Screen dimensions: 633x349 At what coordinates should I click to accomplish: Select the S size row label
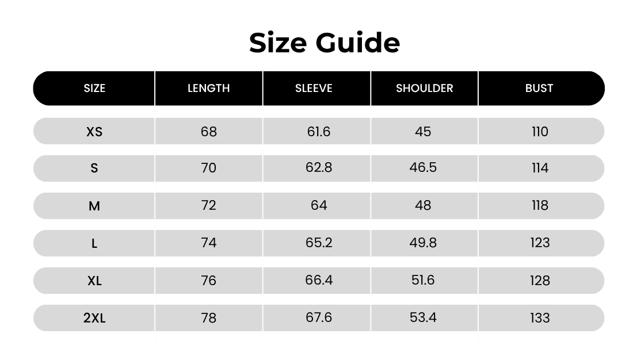tap(94, 168)
